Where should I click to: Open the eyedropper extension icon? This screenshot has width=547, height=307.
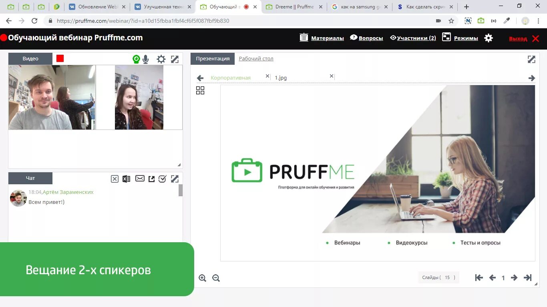507,21
